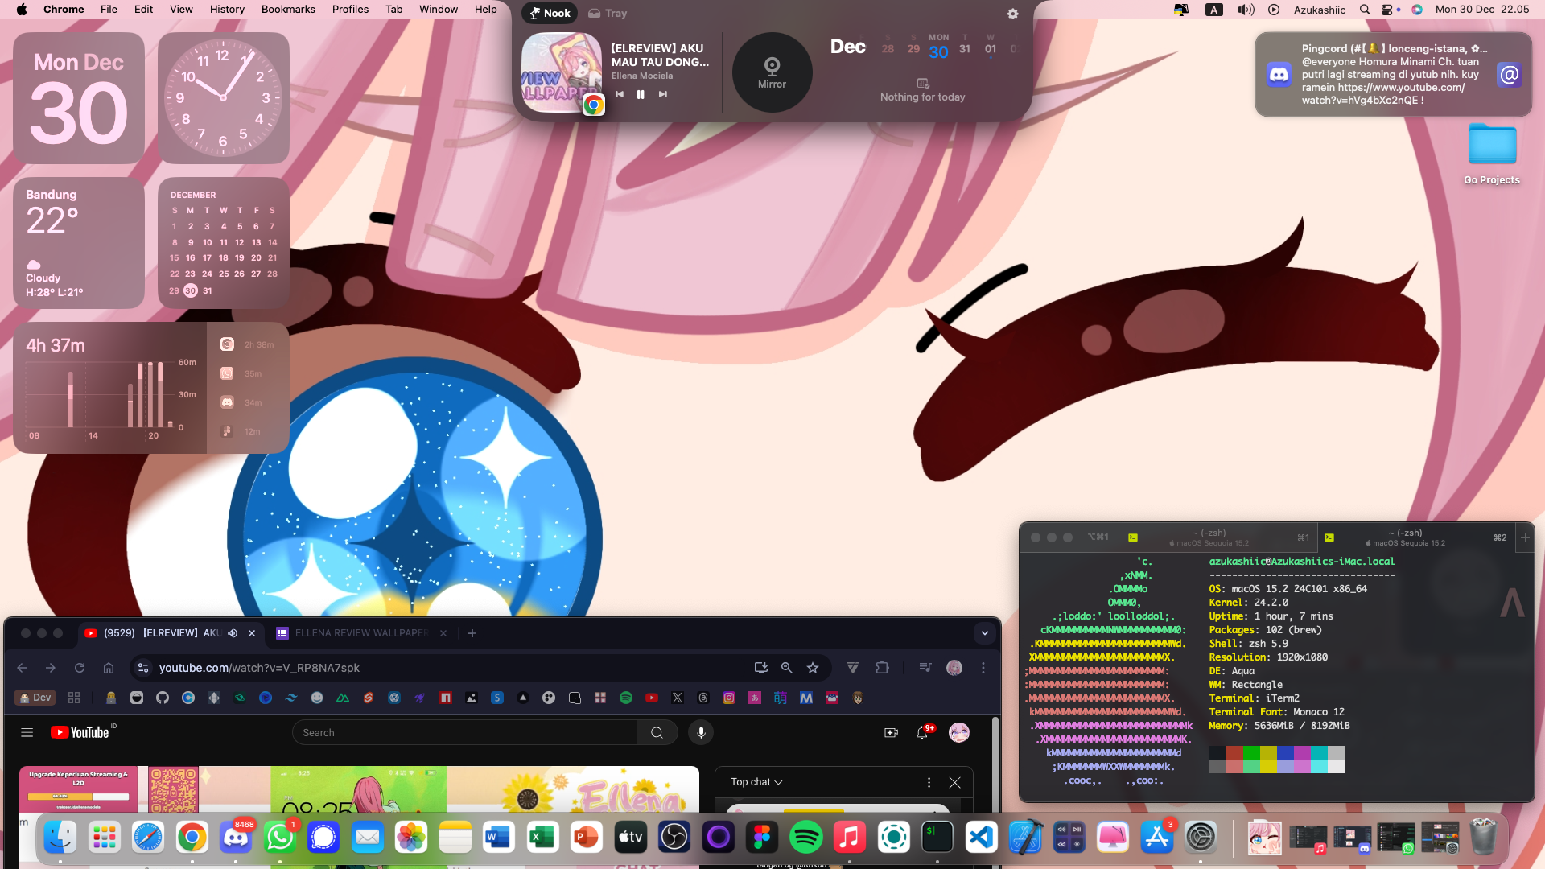Open YouTube hamburger guide menu

[27, 732]
